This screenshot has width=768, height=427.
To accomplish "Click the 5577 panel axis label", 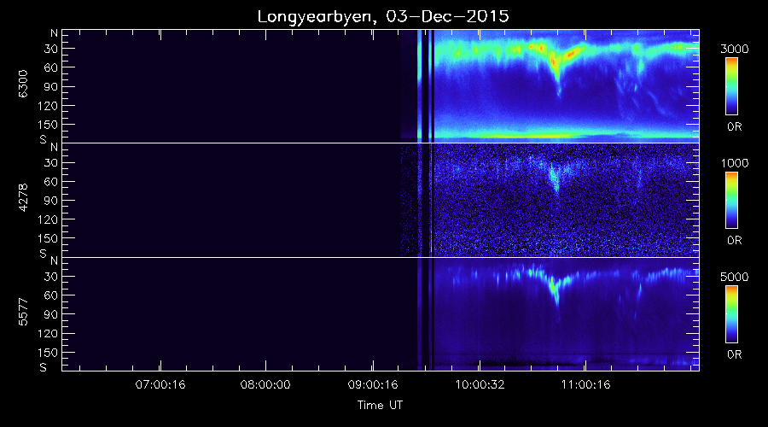I will 23,312.
